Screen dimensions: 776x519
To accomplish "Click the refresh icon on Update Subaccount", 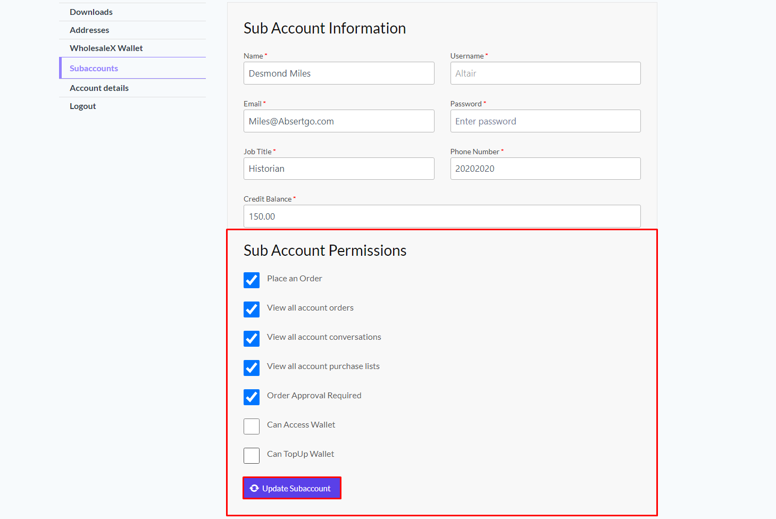I will [254, 488].
